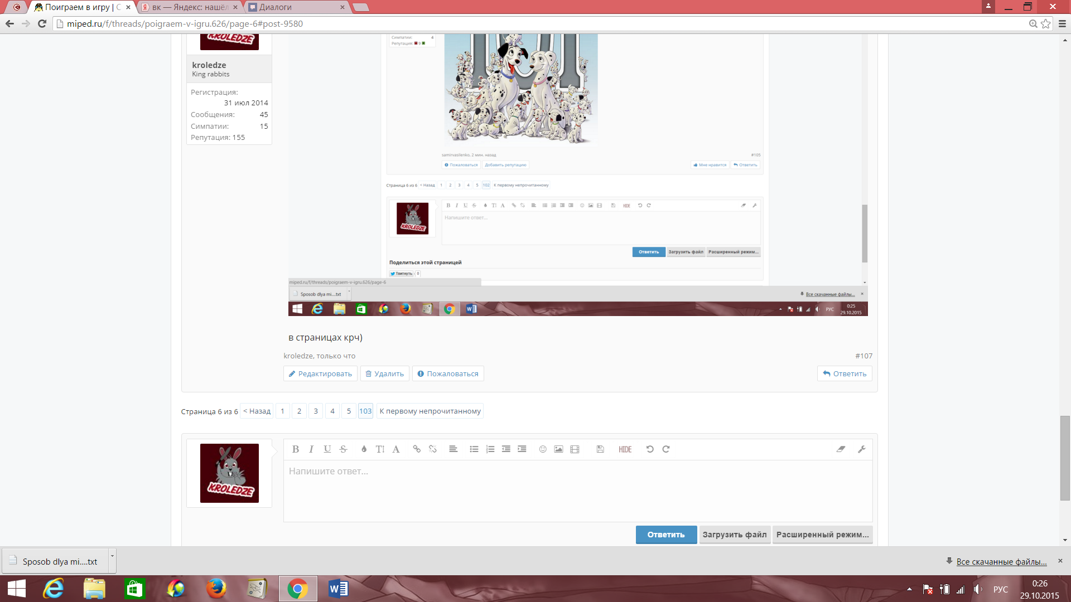Image resolution: width=1071 pixels, height=602 pixels.
Task: Switch to the Яндекс search tab
Action: [x=190, y=7]
